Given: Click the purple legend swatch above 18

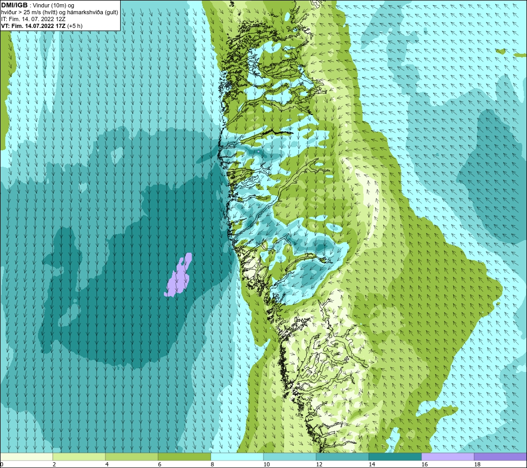Looking at the screenshot, I should (501, 456).
